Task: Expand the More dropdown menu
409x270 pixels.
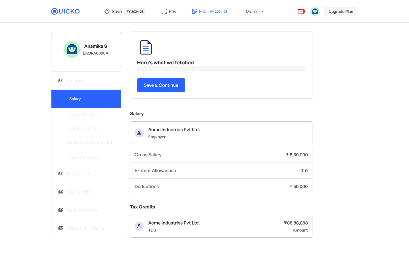Action: [254, 11]
